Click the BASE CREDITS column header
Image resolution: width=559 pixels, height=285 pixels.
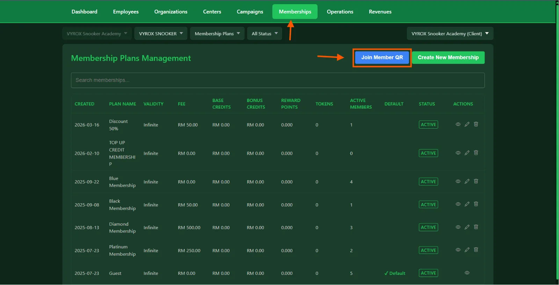222,104
